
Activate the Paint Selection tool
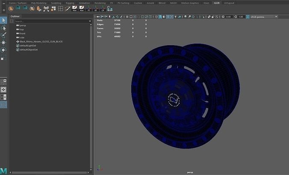3,35
